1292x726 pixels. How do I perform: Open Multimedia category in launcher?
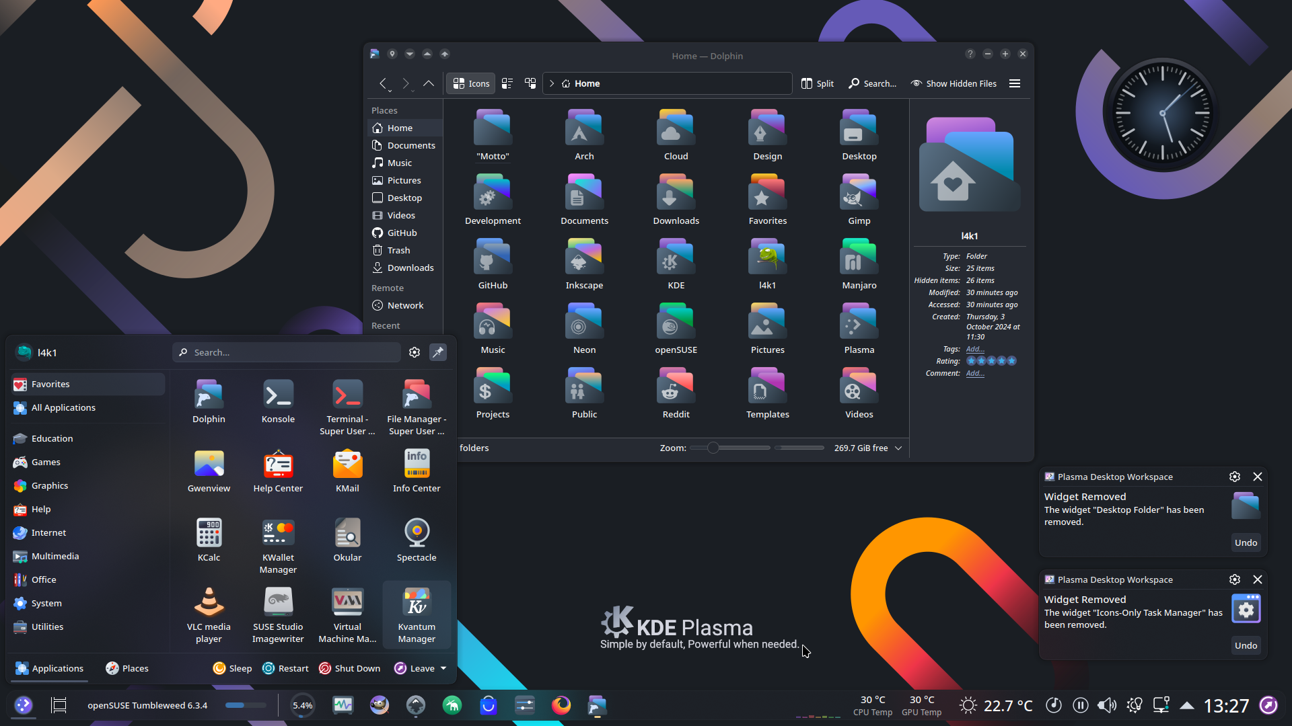click(x=88, y=556)
